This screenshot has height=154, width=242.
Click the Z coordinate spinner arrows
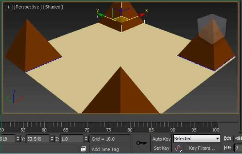point(86,139)
